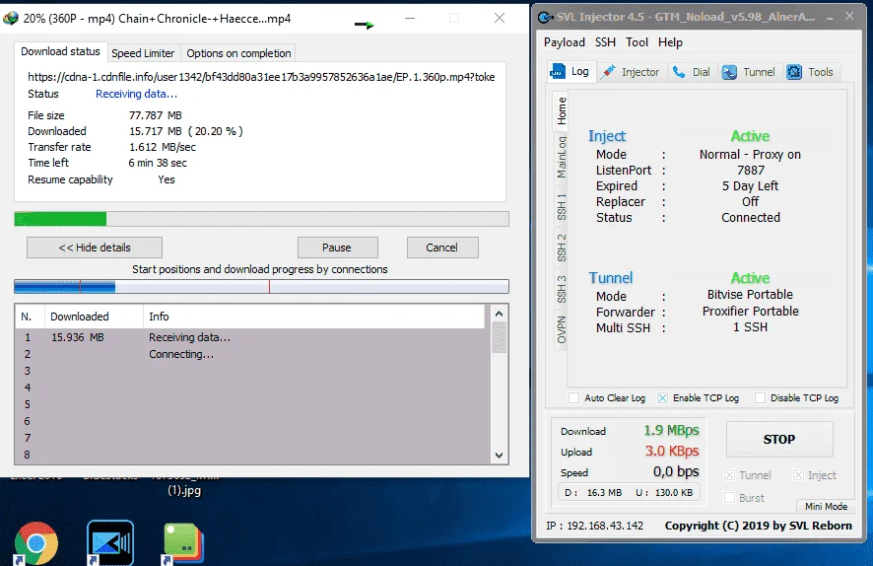Open the video editor desktop shortcut with speaker
This screenshot has height=566, width=873.
(x=110, y=543)
